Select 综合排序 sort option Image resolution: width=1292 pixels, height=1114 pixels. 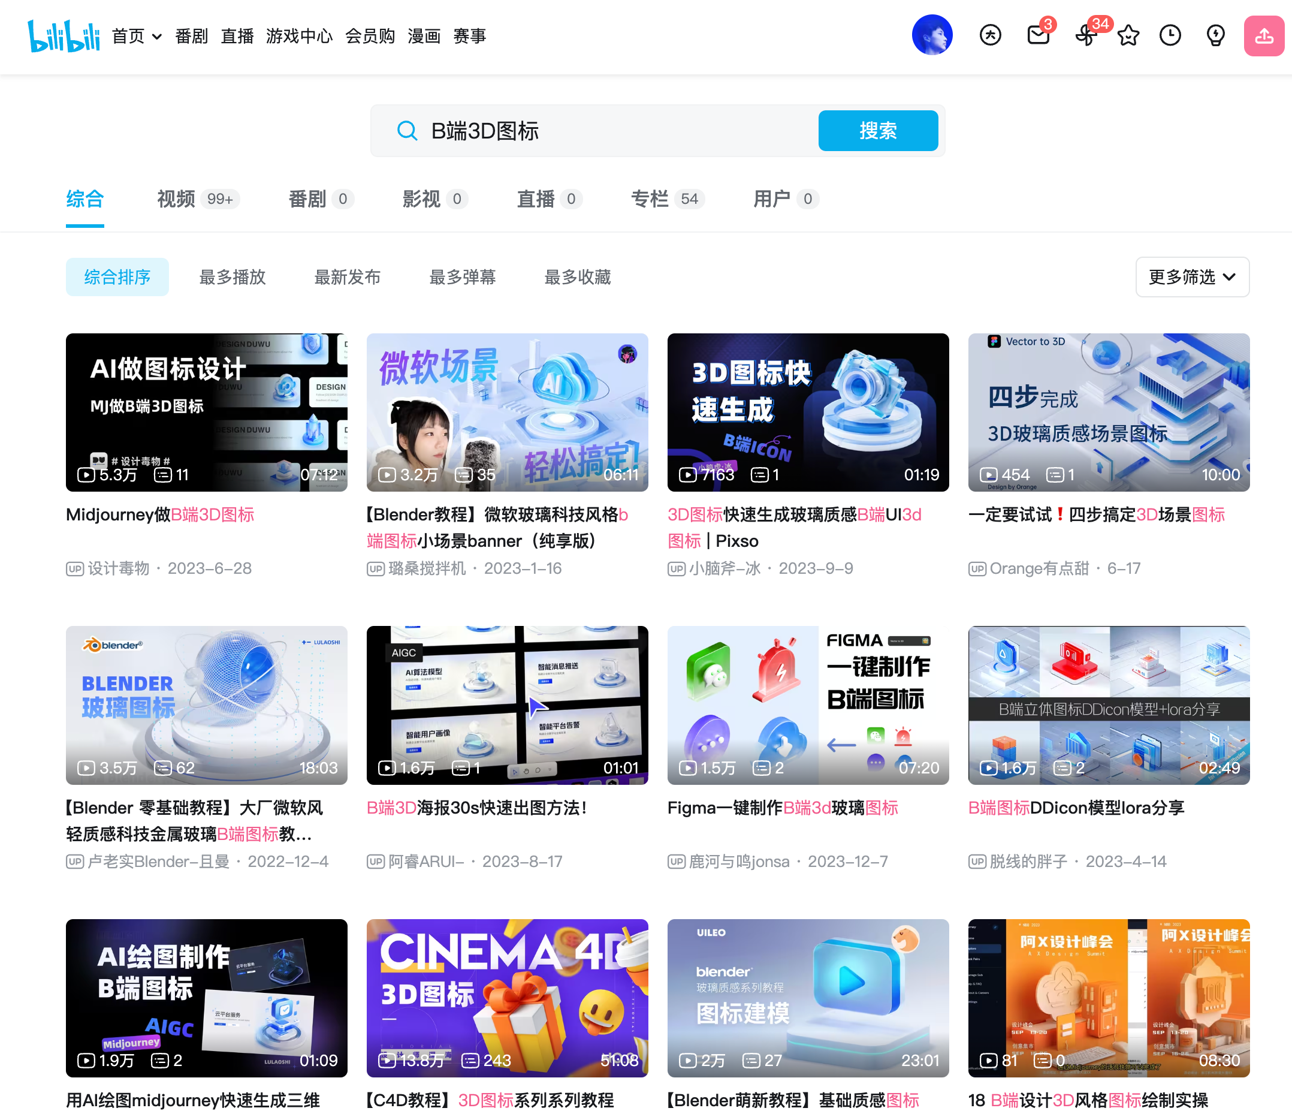click(x=117, y=277)
